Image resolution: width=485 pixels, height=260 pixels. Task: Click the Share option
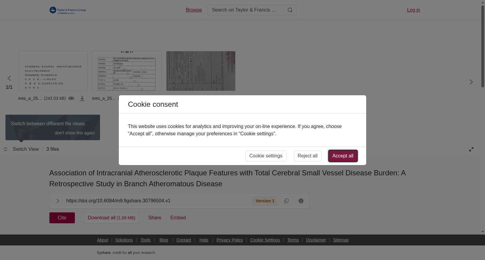tap(155, 218)
